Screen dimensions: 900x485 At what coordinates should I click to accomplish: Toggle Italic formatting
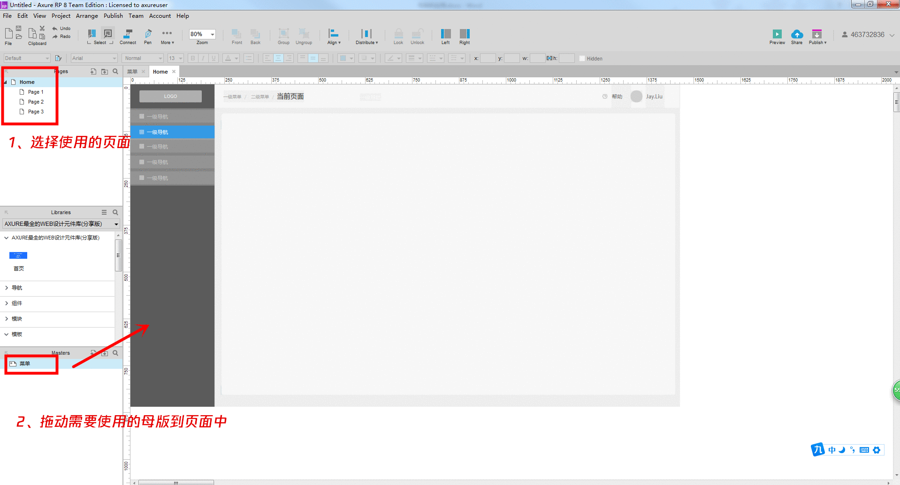[x=203, y=58]
